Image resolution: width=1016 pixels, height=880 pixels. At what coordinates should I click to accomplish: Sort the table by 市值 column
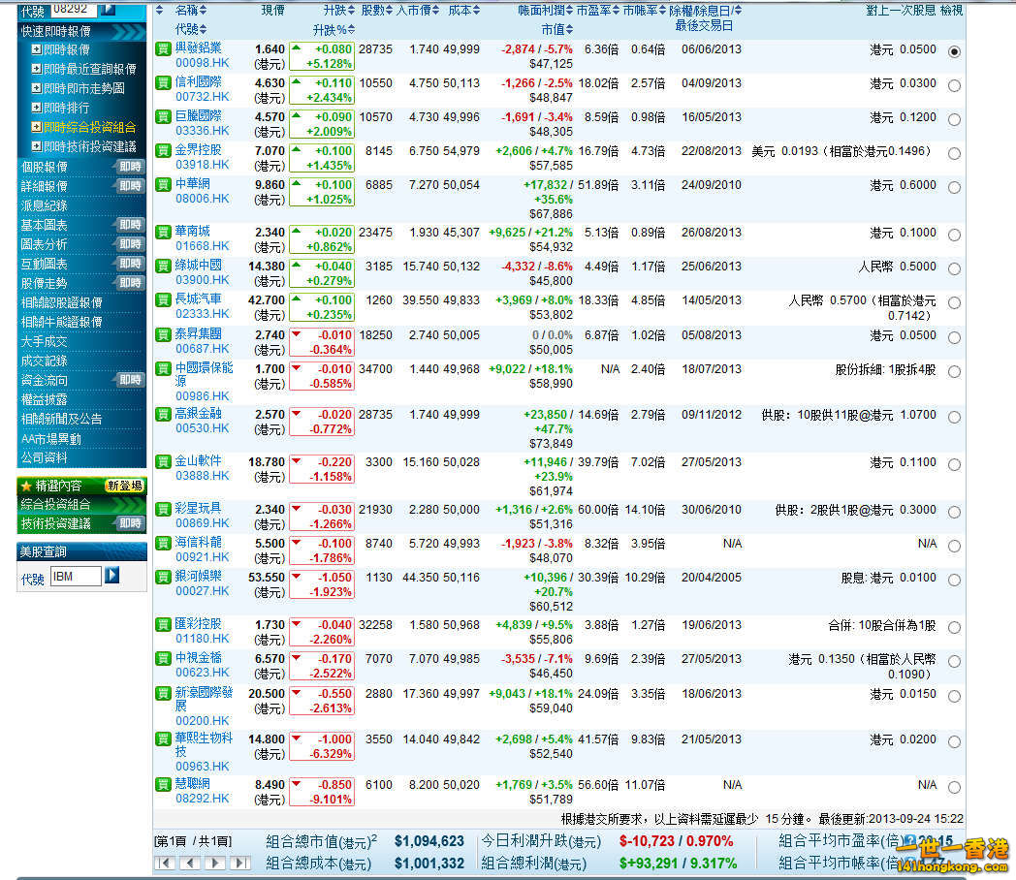point(557,29)
